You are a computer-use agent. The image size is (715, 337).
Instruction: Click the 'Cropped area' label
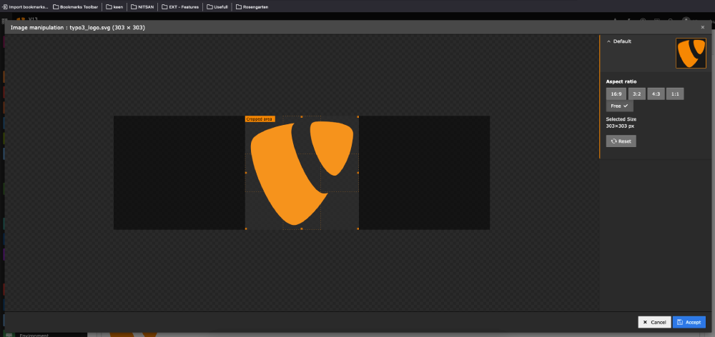pos(260,119)
